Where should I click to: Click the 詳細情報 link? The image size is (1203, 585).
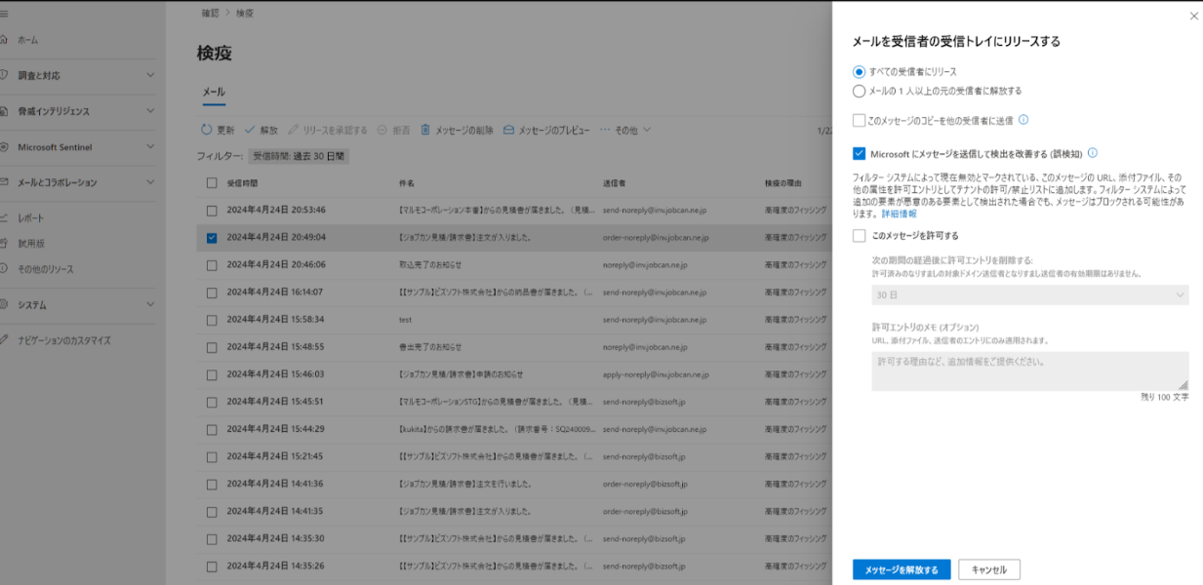[x=899, y=213]
